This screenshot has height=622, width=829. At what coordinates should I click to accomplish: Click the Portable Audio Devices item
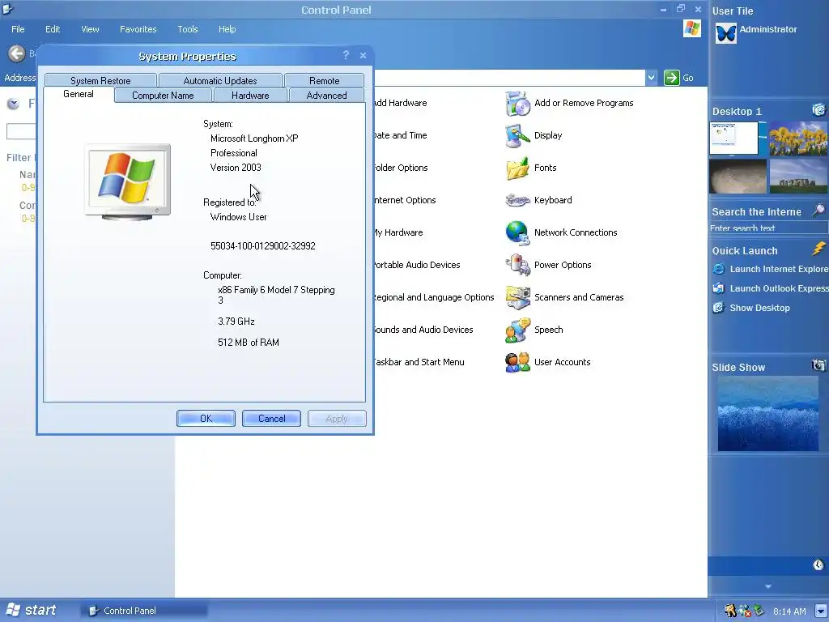[417, 265]
